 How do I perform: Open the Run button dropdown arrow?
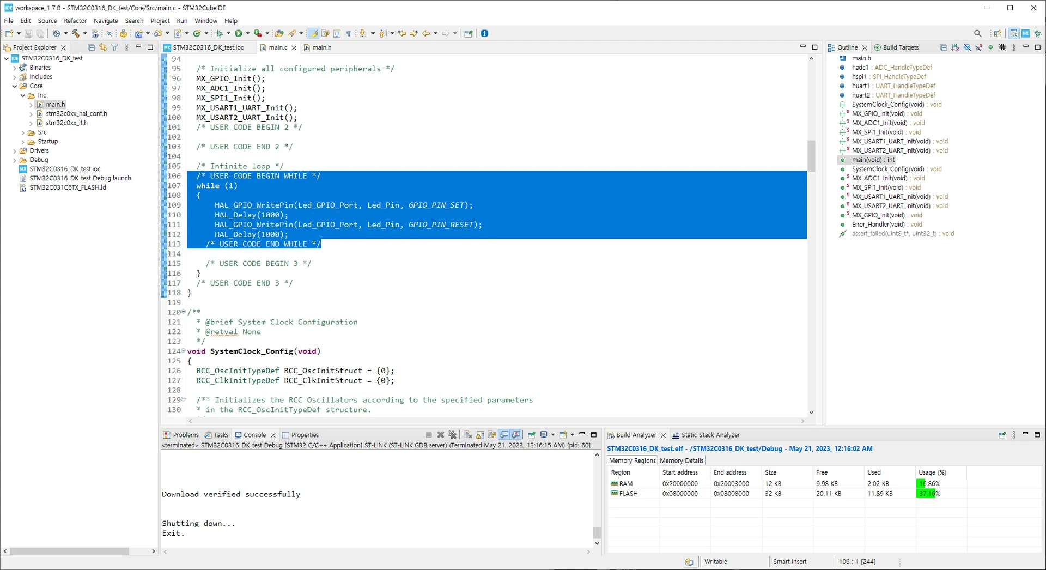[x=248, y=34]
